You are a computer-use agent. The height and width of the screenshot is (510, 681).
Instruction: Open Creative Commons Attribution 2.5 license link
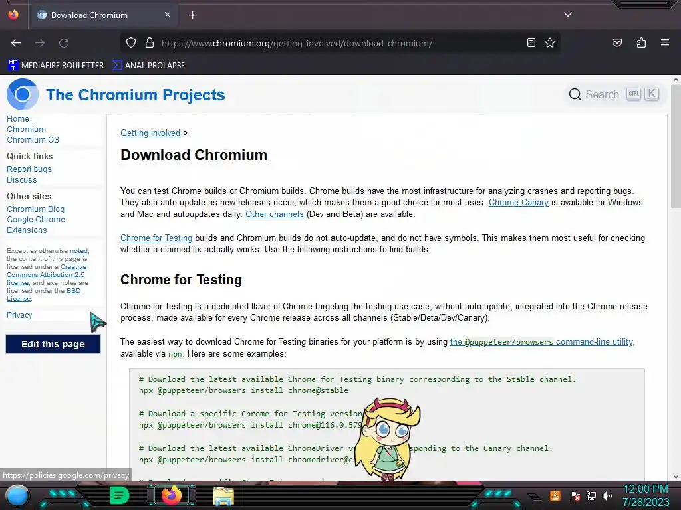coord(47,274)
